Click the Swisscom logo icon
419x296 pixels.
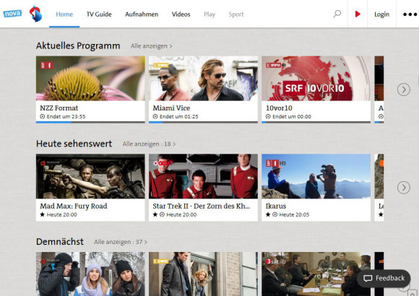tap(36, 14)
